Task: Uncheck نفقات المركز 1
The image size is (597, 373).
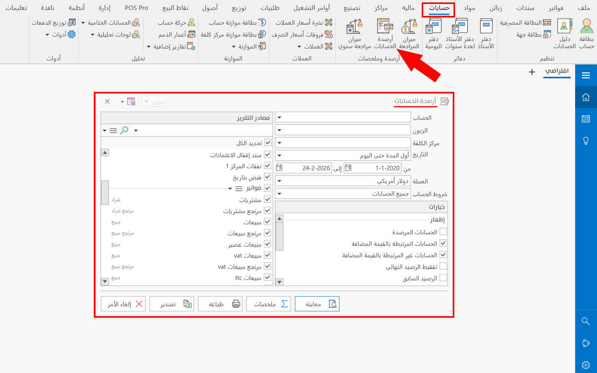Action: pyautogui.click(x=267, y=166)
